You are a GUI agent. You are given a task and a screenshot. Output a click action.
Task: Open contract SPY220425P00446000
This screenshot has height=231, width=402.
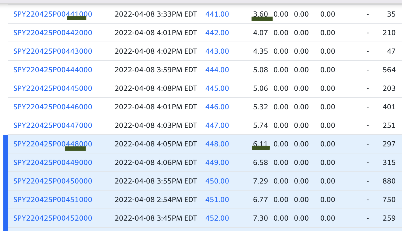click(53, 107)
